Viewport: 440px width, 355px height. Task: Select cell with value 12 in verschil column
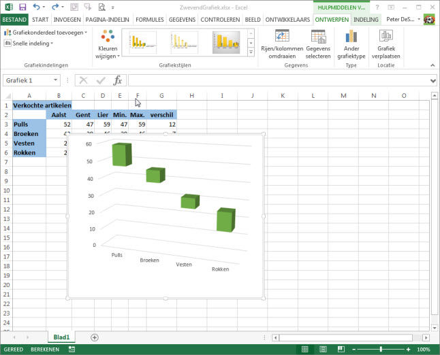pos(161,124)
